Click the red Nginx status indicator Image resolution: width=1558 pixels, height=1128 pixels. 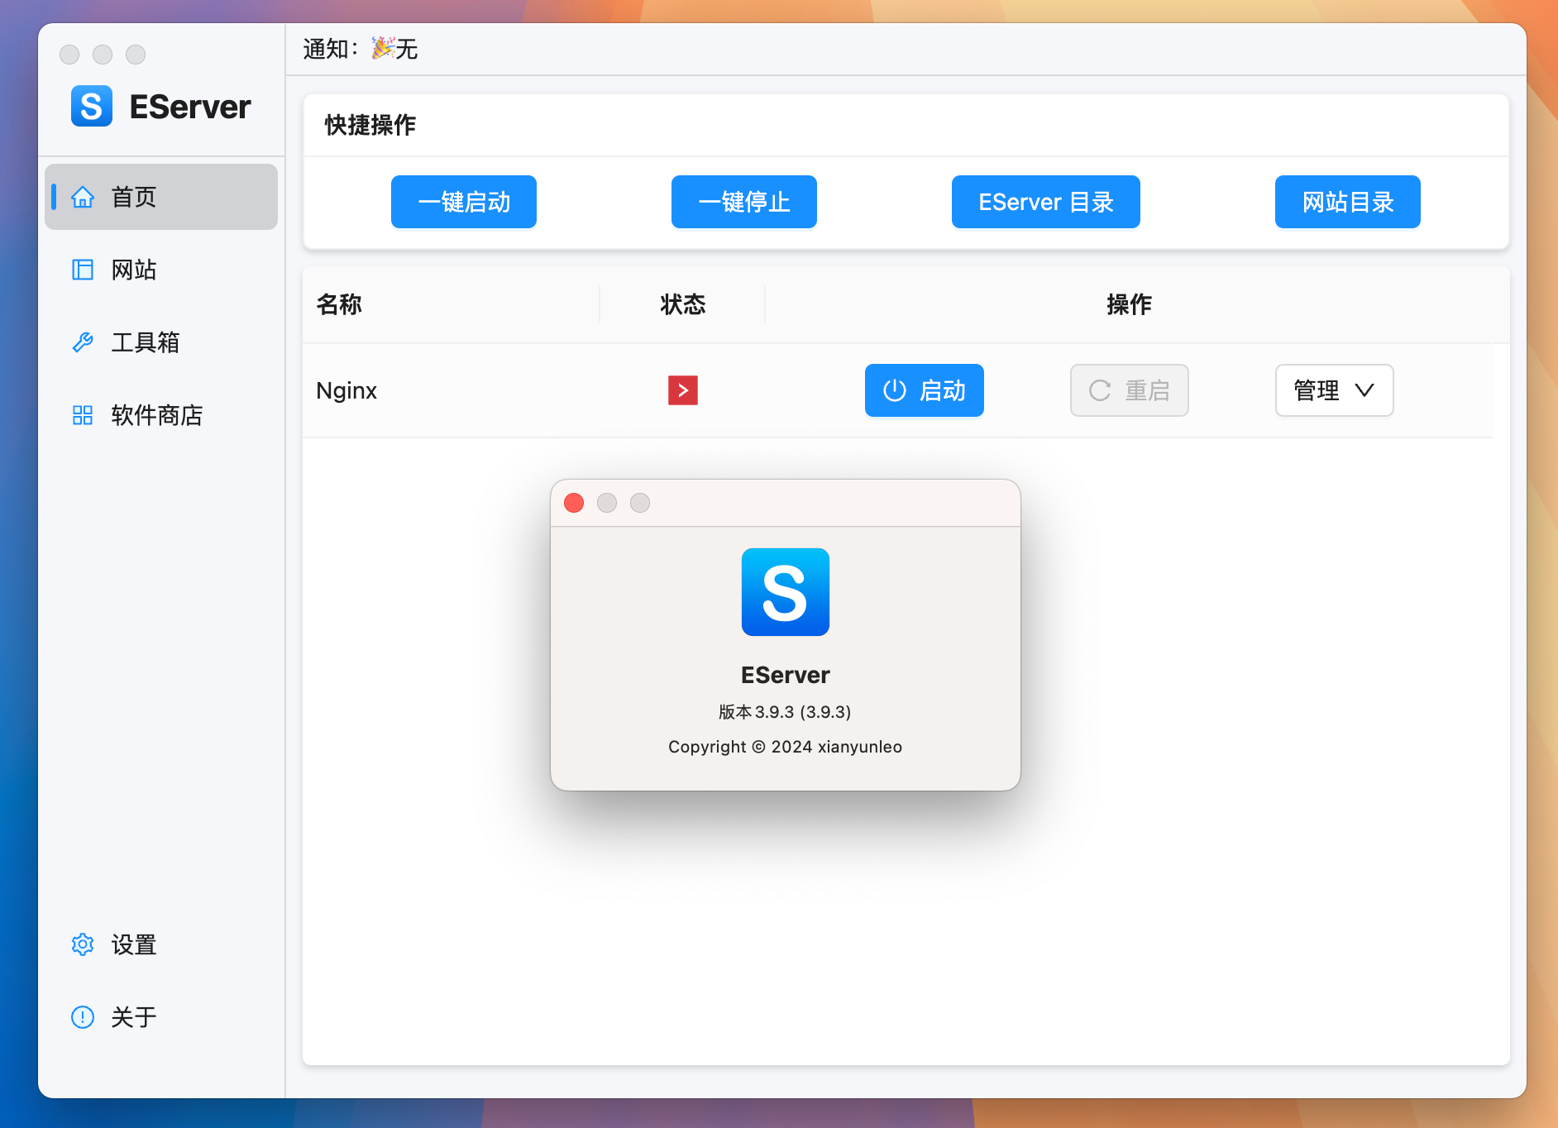683,390
